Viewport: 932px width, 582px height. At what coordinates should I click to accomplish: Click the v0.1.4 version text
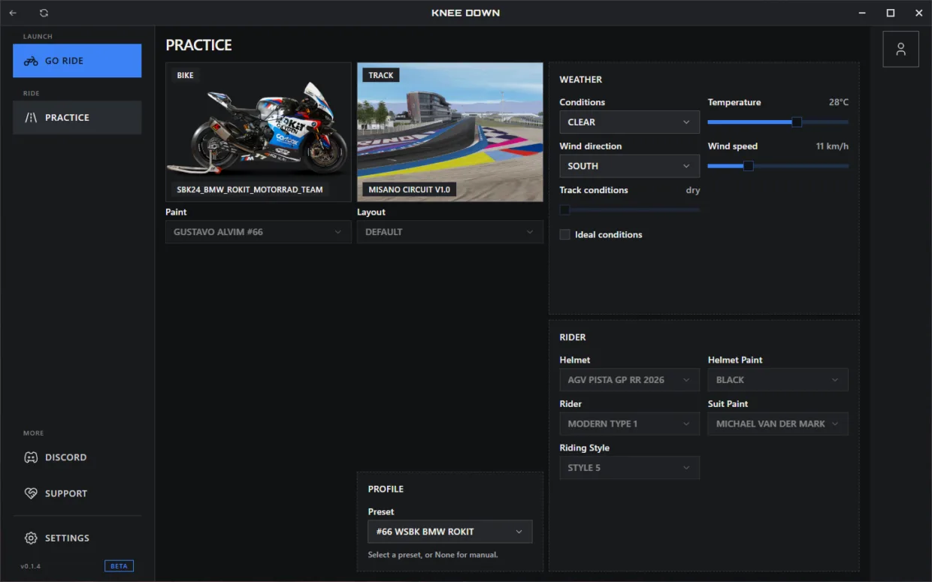[31, 566]
